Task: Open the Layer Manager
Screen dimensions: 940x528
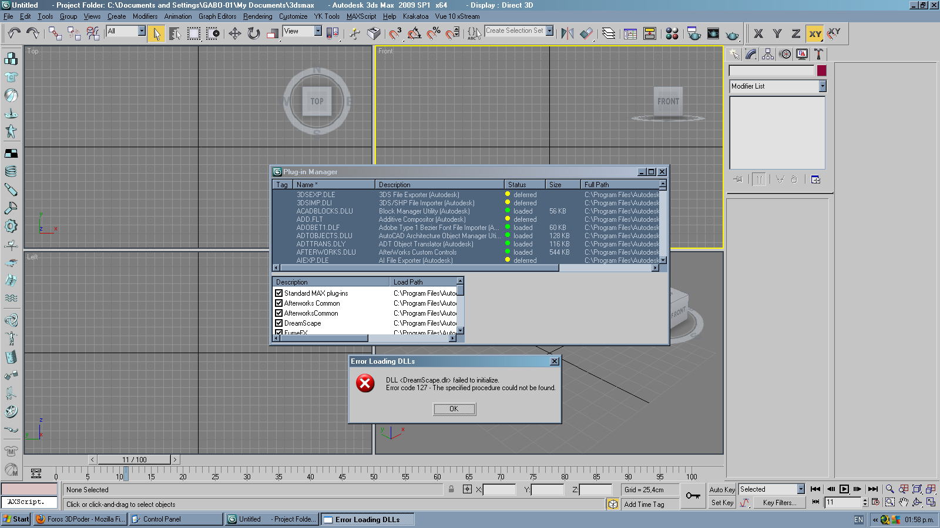Action: 609,33
